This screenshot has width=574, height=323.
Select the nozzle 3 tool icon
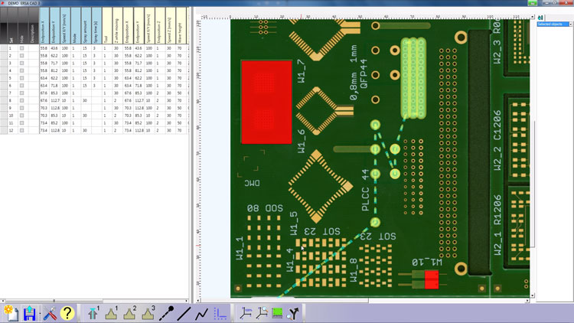(130, 313)
